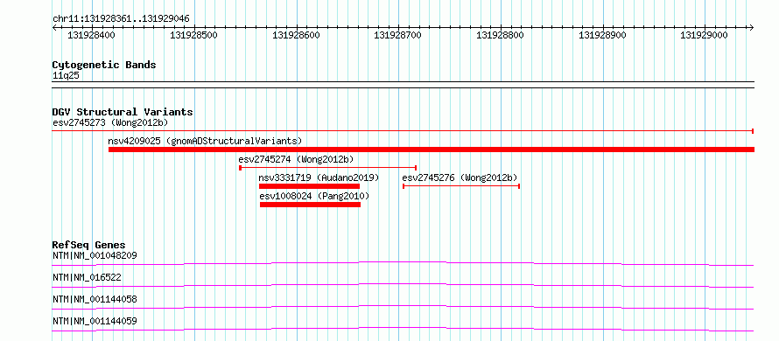Click the NTM|NM_016522 gene label

coord(87,277)
